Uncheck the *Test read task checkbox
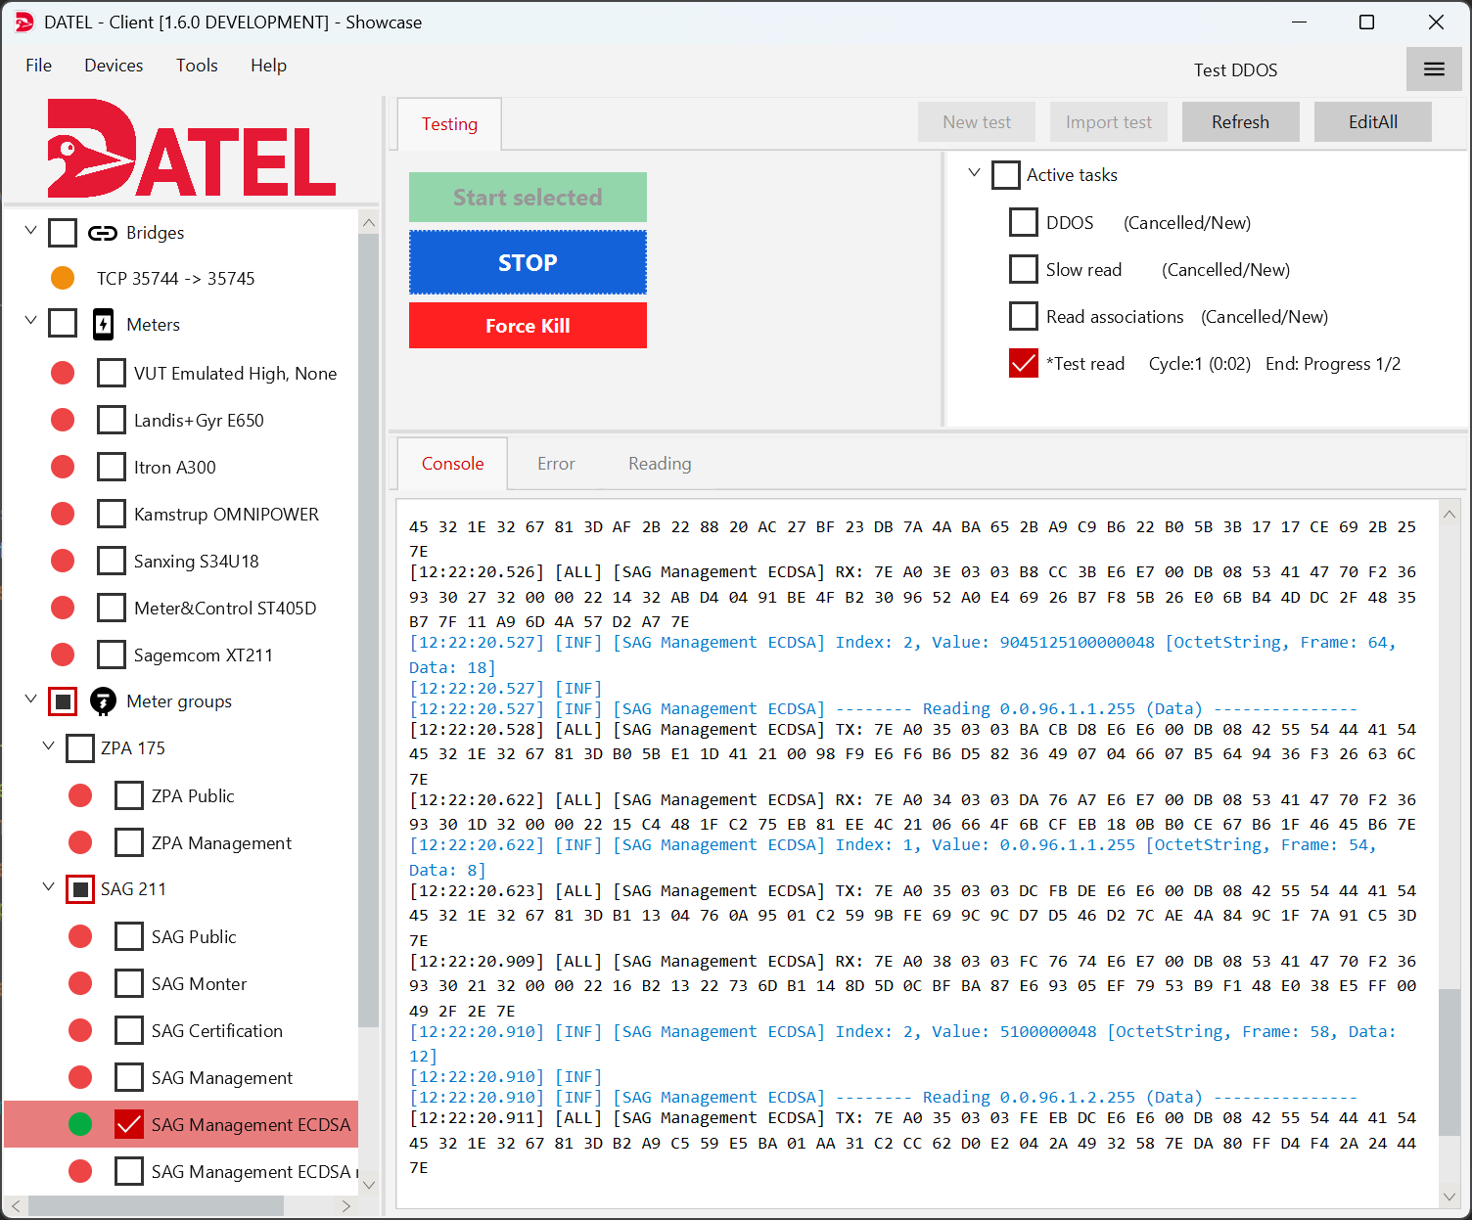1472x1220 pixels. click(1024, 363)
